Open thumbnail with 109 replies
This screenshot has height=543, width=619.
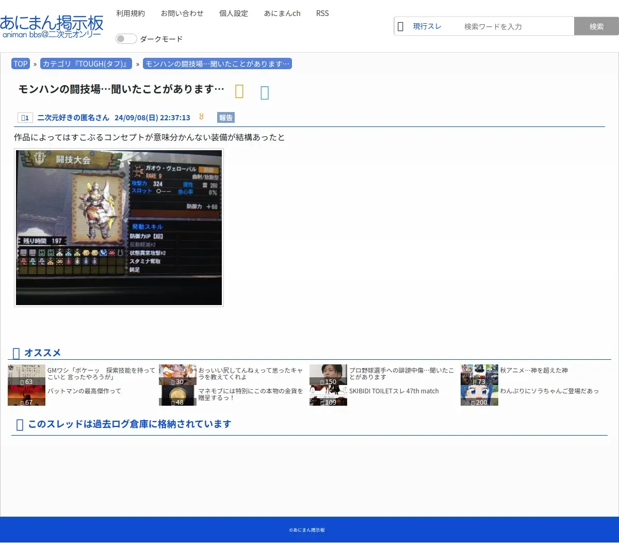tap(328, 395)
